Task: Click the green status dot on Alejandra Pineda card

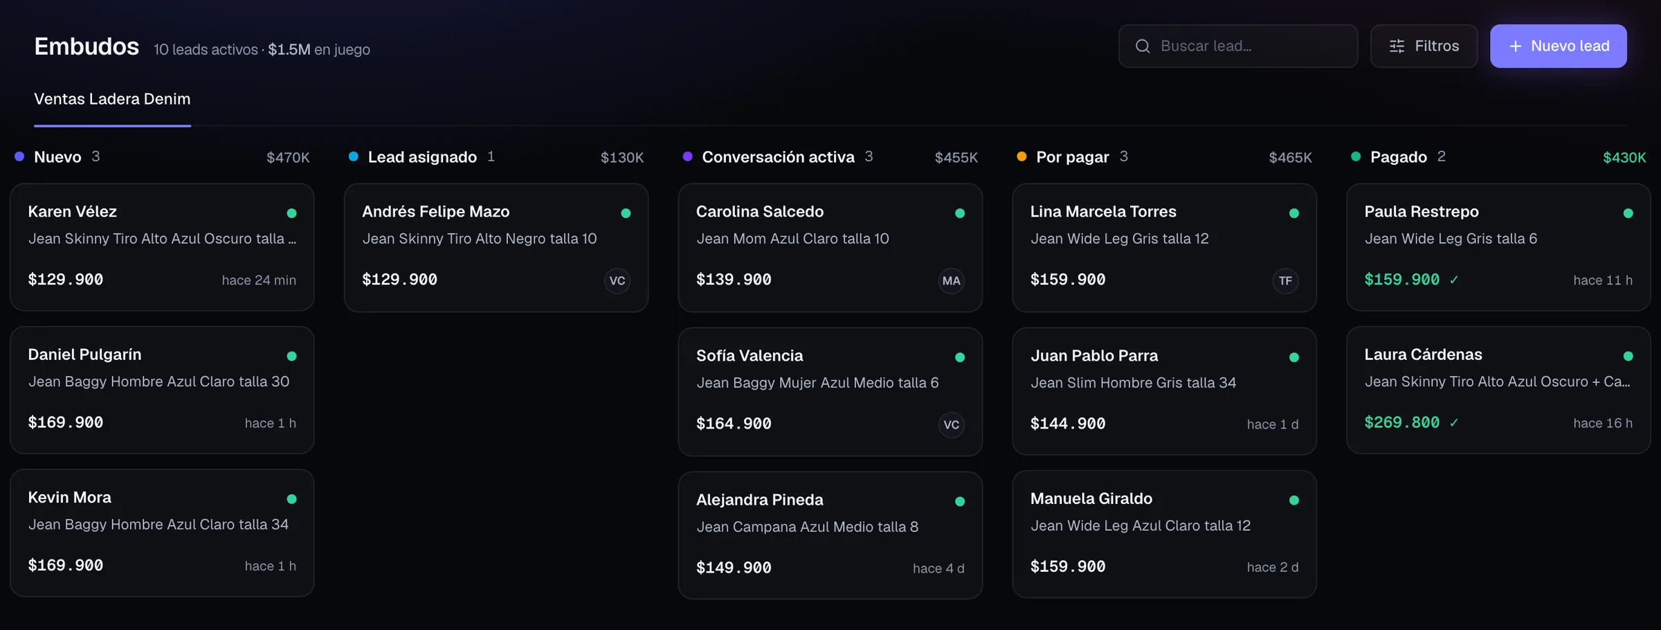Action: click(959, 501)
